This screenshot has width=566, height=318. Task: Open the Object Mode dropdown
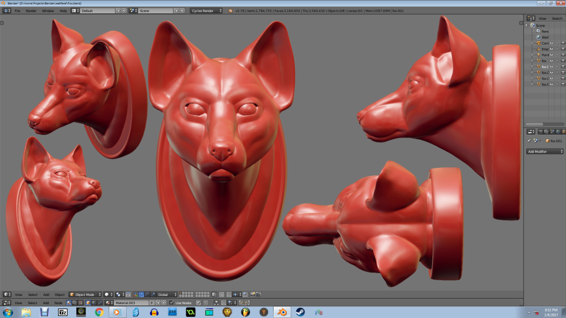85,294
